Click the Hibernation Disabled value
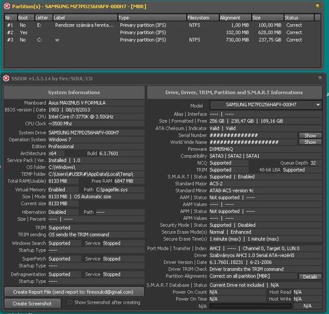Screen dimensions: 329x314 pos(57,212)
